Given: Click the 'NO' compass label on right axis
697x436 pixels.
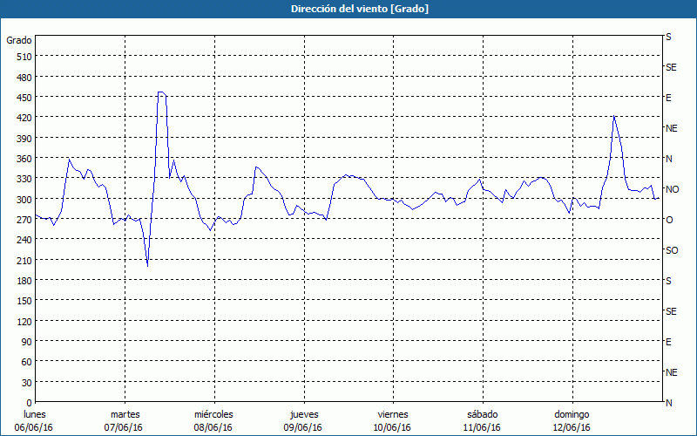Looking at the screenshot, I should (x=672, y=189).
